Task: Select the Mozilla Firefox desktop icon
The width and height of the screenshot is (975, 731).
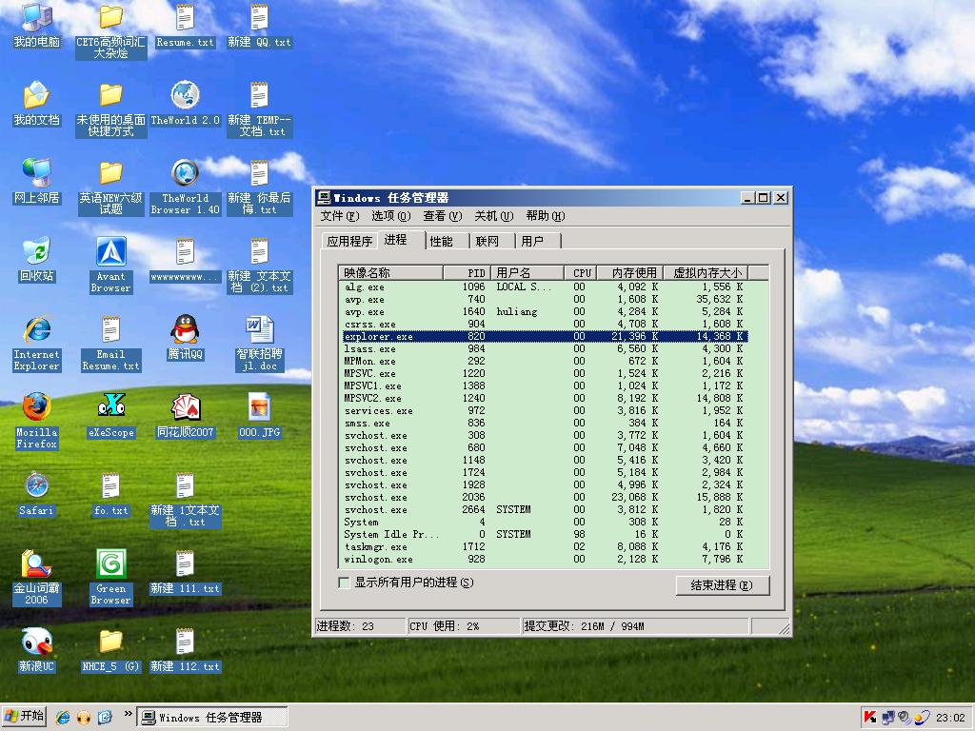Action: [37, 422]
